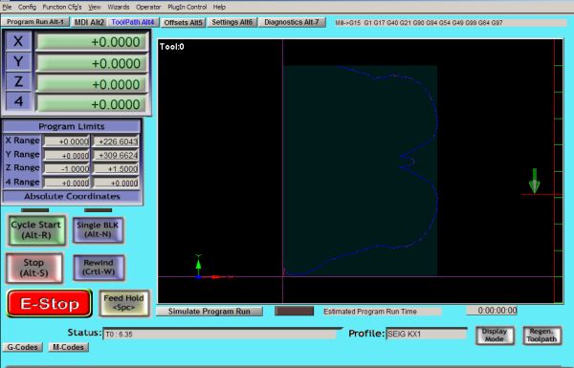The image size is (574, 368).
Task: Click the Y axis zero button
Action: 18,62
